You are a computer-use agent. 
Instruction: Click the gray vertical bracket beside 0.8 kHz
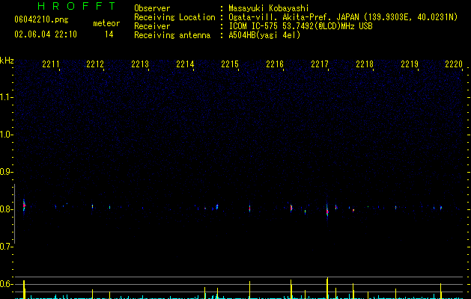click(x=15, y=214)
